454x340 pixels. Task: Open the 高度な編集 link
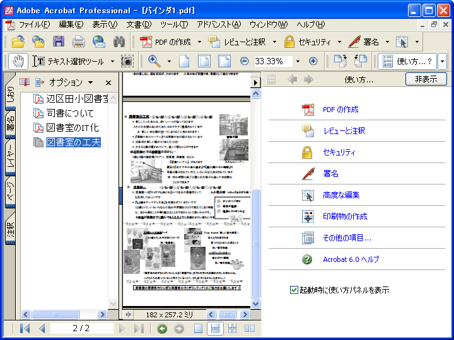pyautogui.click(x=341, y=195)
